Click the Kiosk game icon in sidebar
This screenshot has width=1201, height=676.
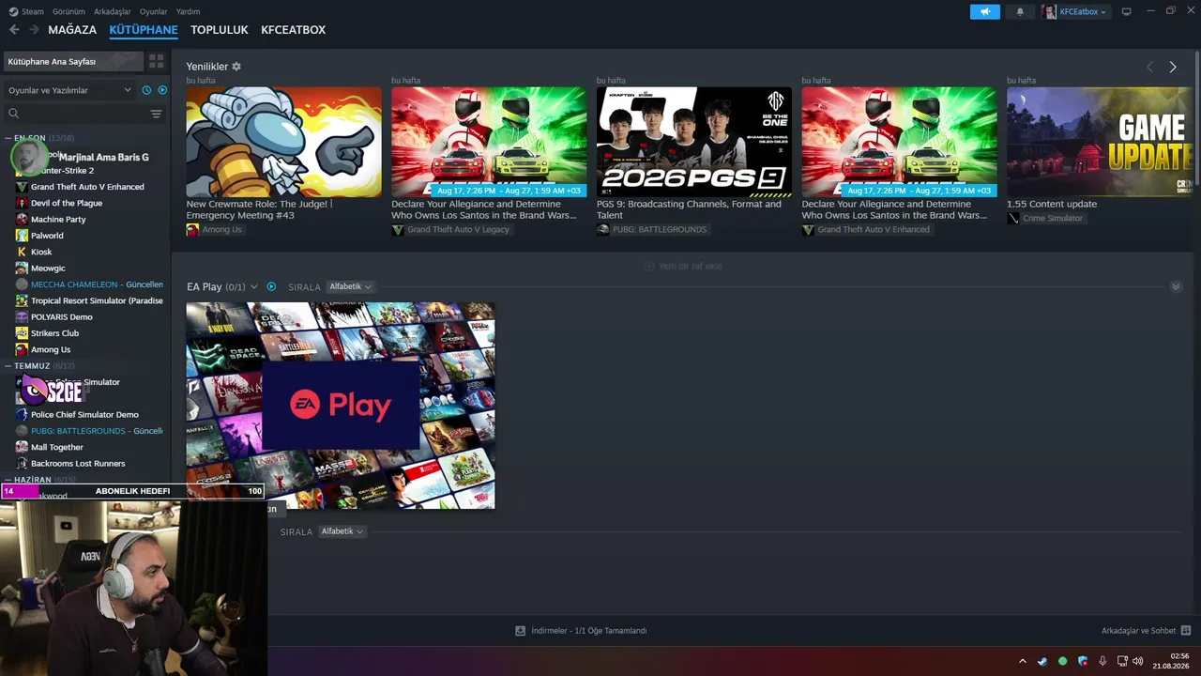click(22, 252)
